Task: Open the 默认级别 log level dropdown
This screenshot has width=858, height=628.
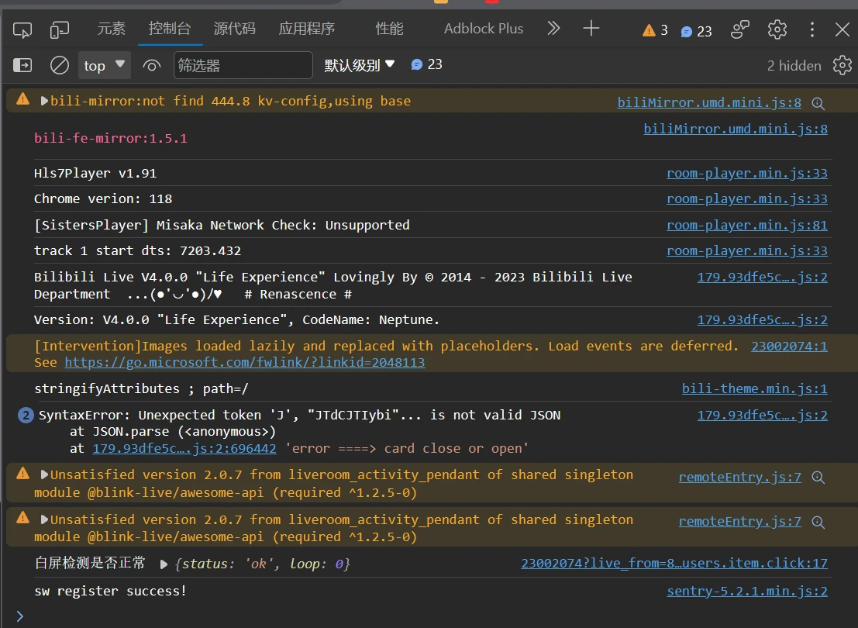Action: pyautogui.click(x=360, y=65)
